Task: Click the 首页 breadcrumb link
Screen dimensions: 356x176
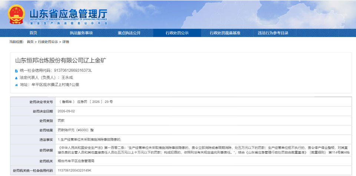Action: (30, 42)
